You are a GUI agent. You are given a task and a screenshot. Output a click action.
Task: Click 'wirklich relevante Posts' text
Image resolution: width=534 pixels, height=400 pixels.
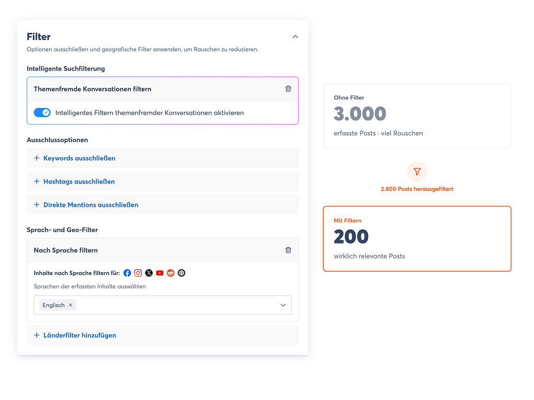(x=369, y=256)
